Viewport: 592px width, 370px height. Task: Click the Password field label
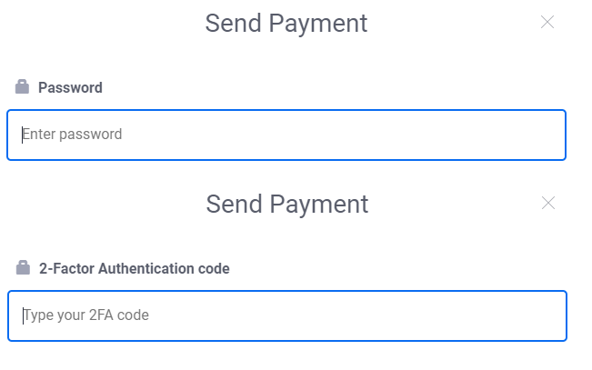(x=70, y=88)
